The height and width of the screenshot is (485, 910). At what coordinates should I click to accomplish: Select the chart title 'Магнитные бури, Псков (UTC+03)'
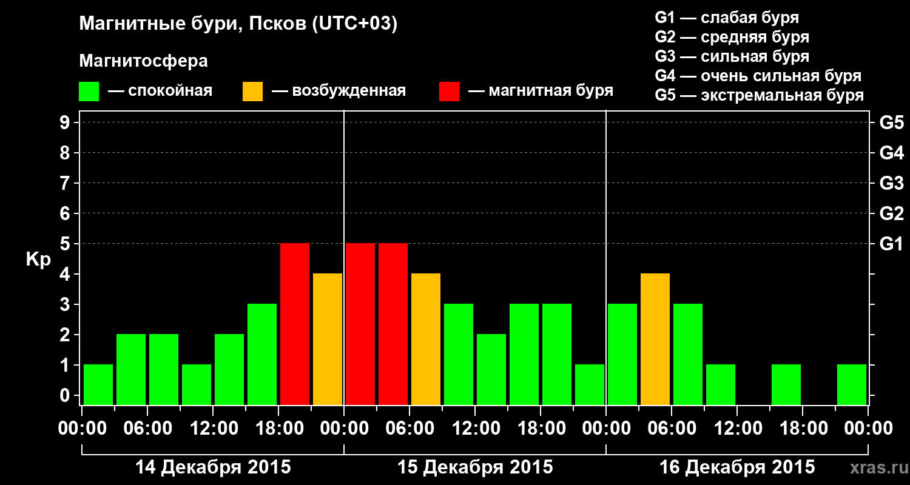pos(238,24)
